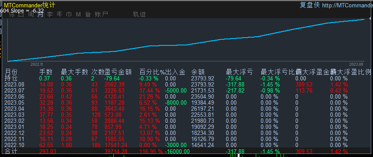This screenshot has height=157, width=373.
Task: Switch to the 年 yearly tab
Action: pyautogui.click(x=59, y=14)
